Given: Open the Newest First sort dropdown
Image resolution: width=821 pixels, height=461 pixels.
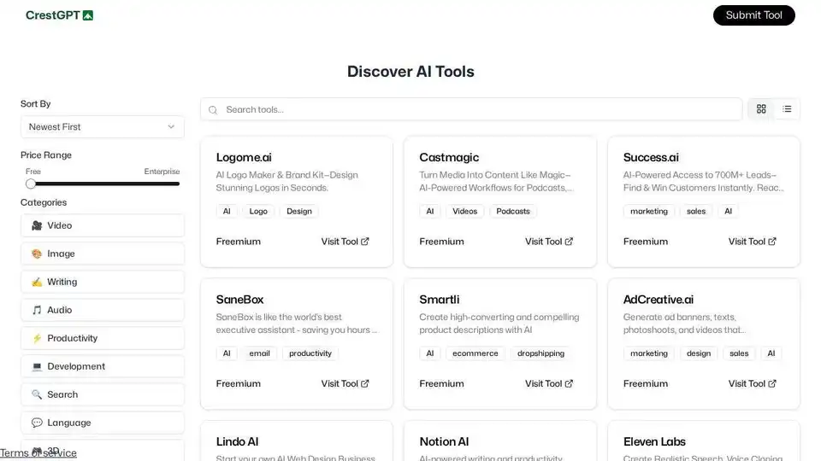Looking at the screenshot, I should click(x=102, y=127).
